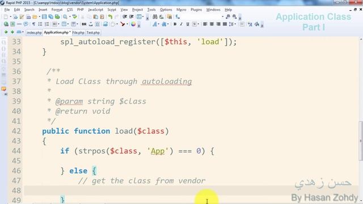Screen dimensions: 363x204
Task: Click the Open folder icon
Action: click(35, 17)
